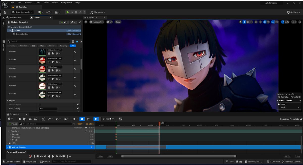Toggle the favorites star filter in Details
The height and width of the screenshot is (165, 303).
pyautogui.click(x=77, y=42)
